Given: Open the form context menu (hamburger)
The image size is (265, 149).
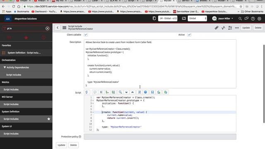Looking at the screenshot, I should [x=65, y=28].
